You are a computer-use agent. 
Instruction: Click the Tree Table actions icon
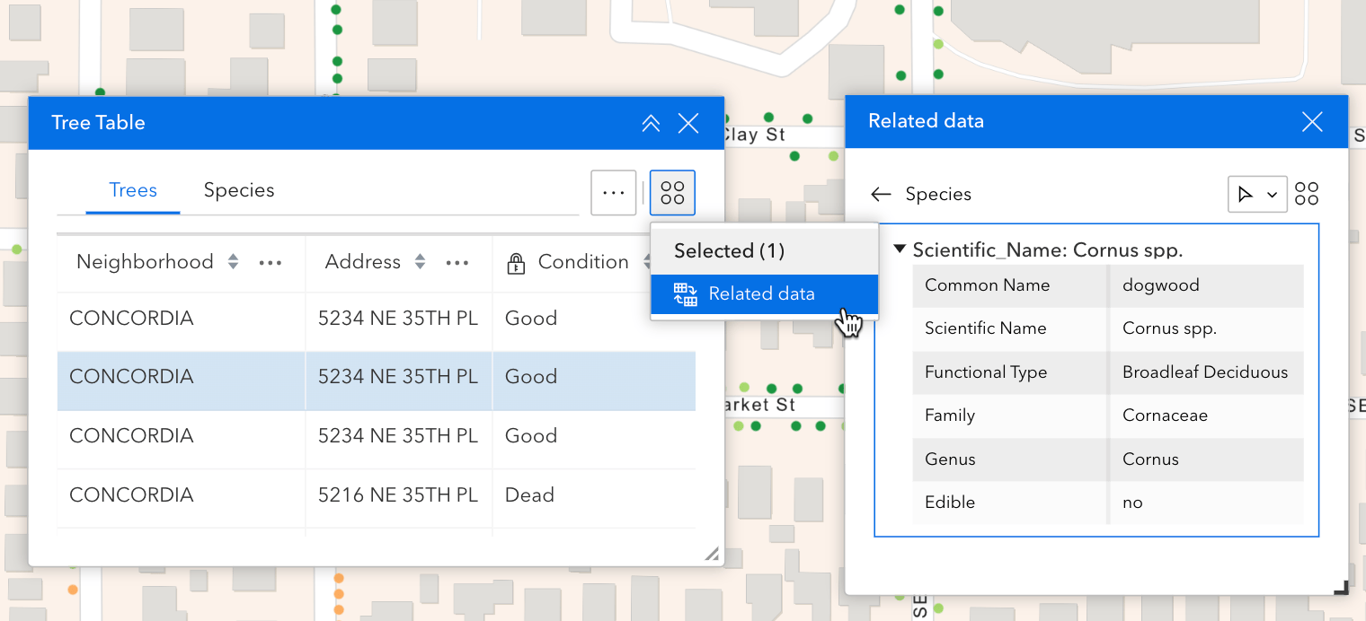coord(672,193)
